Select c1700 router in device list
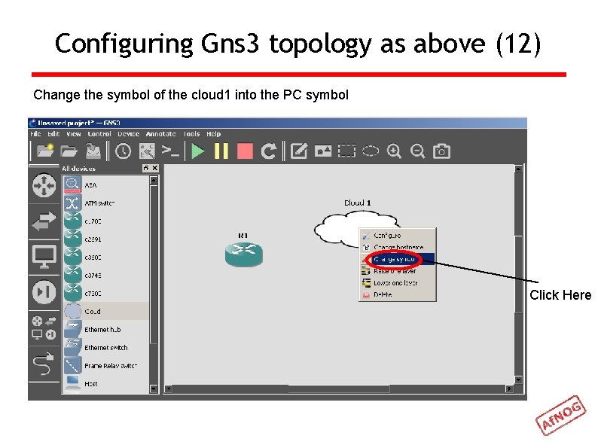The width and height of the screenshot is (598, 448). pyautogui.click(x=105, y=221)
